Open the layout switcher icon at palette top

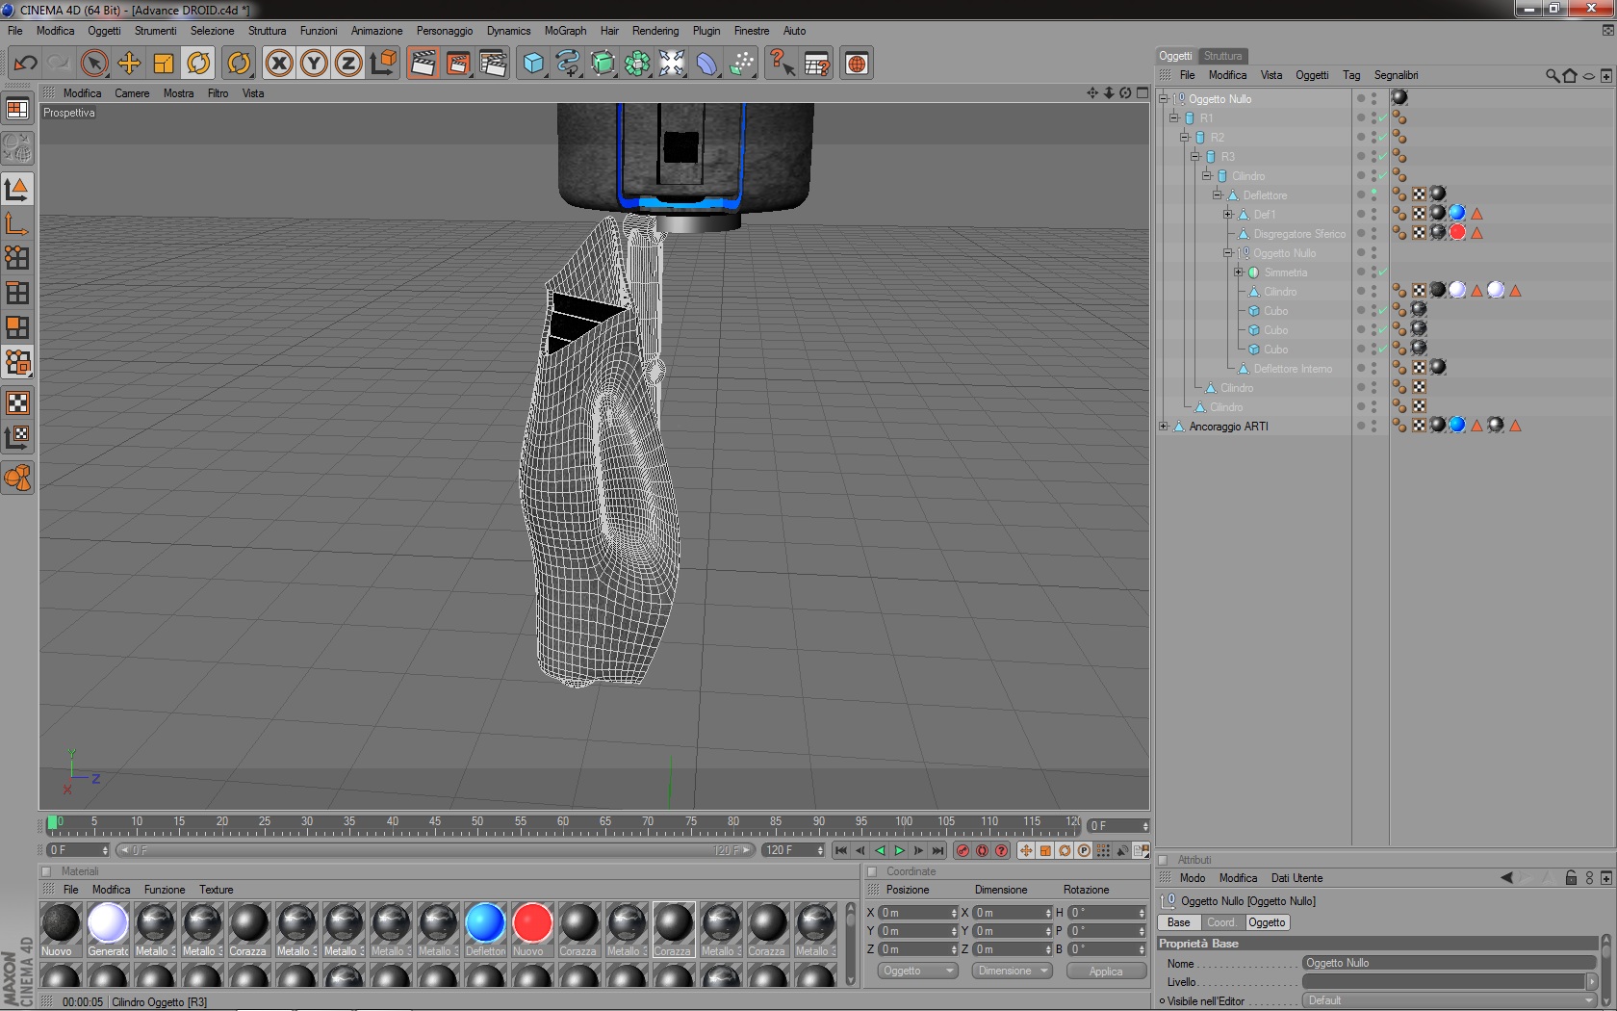coord(17,109)
